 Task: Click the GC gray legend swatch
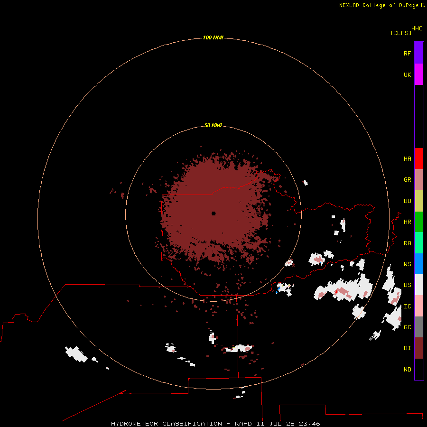419,327
